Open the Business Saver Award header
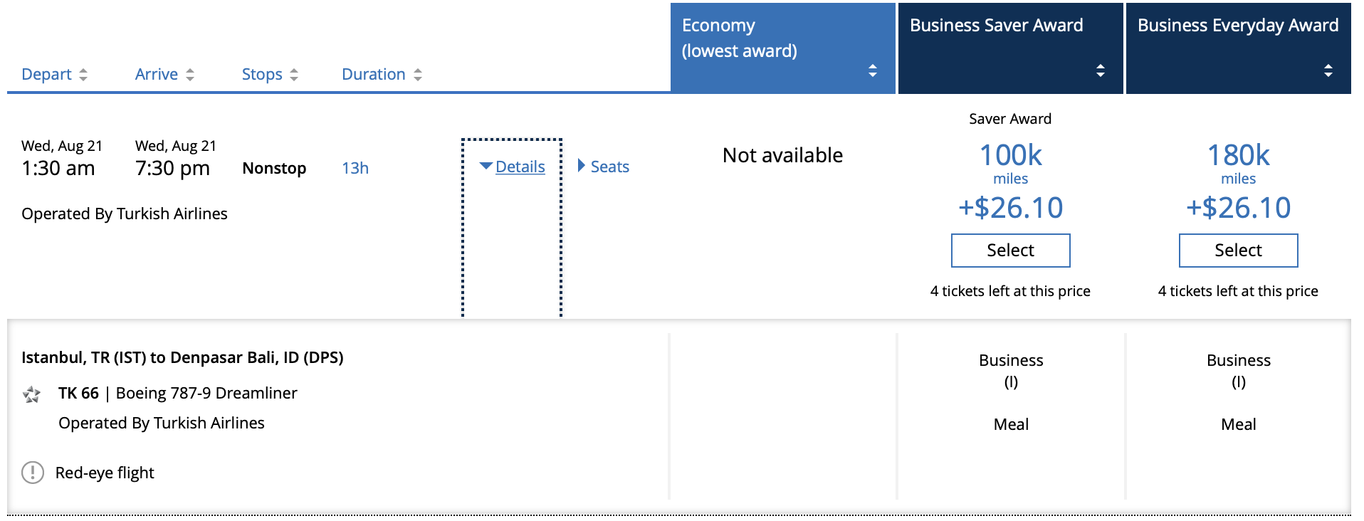Image resolution: width=1364 pixels, height=521 pixels. tap(1011, 48)
